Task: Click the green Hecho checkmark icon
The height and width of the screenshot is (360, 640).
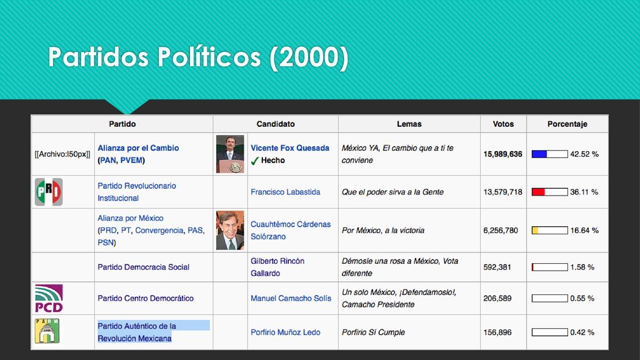Action: (255, 161)
